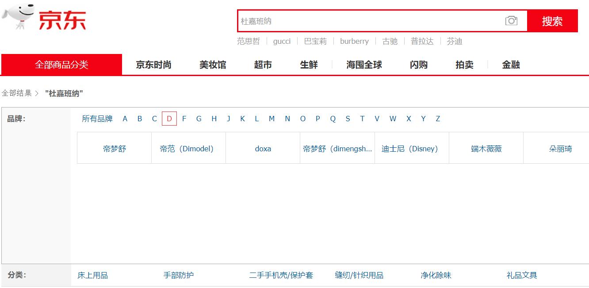Show 所有品牌 brand filter
589x288 pixels.
pos(97,119)
